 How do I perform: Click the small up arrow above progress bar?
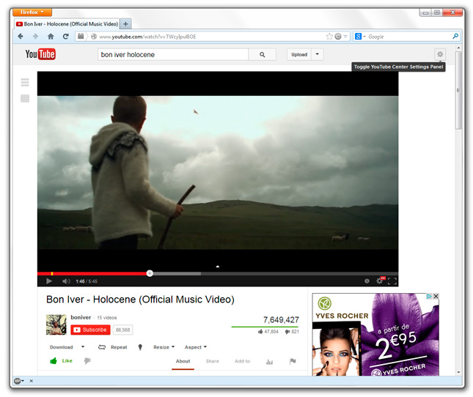pos(218,267)
